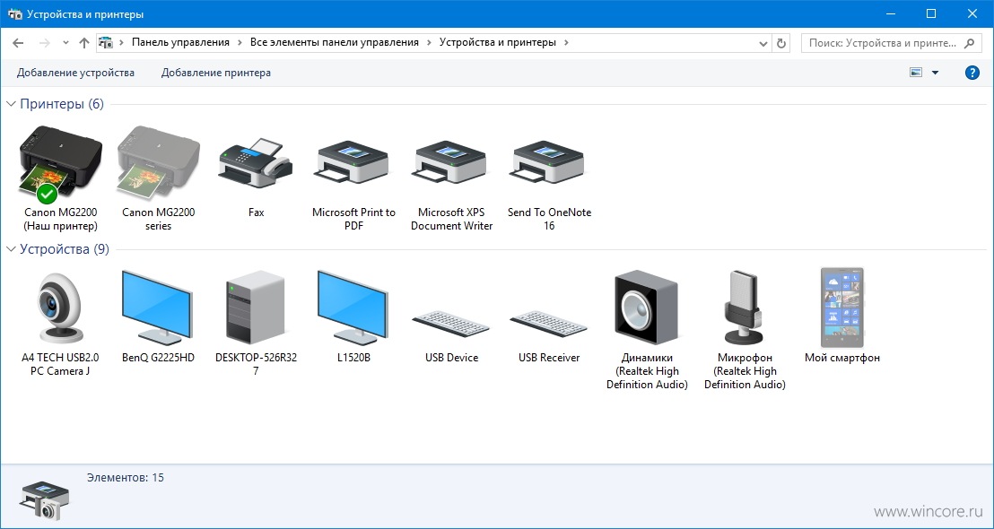Image resolution: width=994 pixels, height=529 pixels.
Task: Go forward with the right arrow
Action: click(44, 42)
